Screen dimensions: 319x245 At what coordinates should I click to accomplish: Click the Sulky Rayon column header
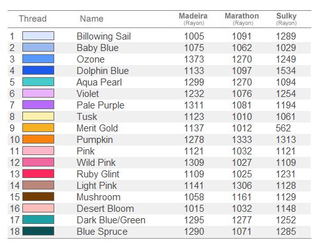pos(286,19)
